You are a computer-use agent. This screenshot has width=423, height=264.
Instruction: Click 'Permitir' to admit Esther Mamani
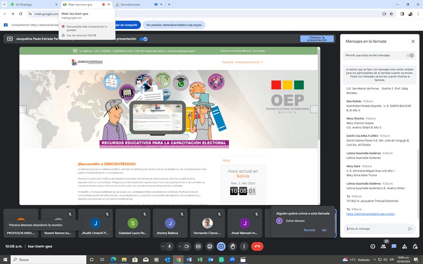point(309,230)
